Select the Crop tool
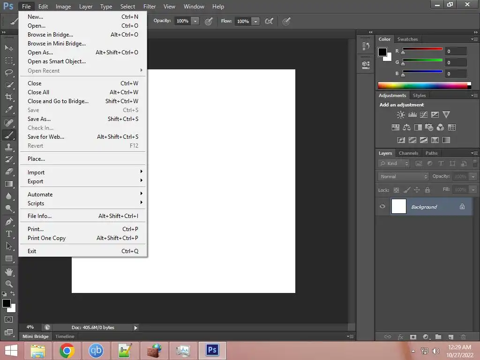Viewport: 480px width, 360px height. click(x=8, y=97)
